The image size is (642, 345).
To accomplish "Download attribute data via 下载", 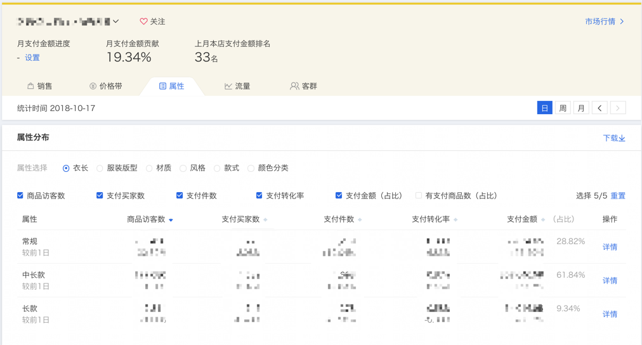I will click(613, 138).
